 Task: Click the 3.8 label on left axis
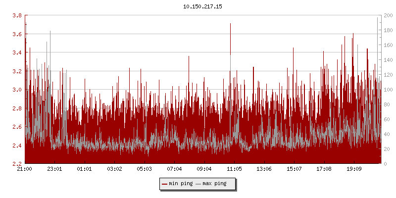16,16
